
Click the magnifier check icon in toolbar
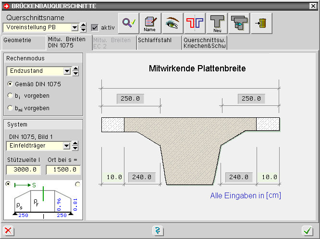tap(129, 23)
